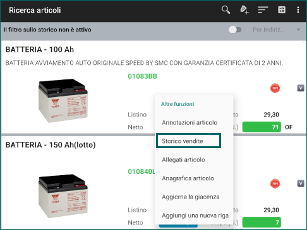Tap the green stock value 7
The width and height of the screenshot is (307, 230).
[x=262, y=222]
